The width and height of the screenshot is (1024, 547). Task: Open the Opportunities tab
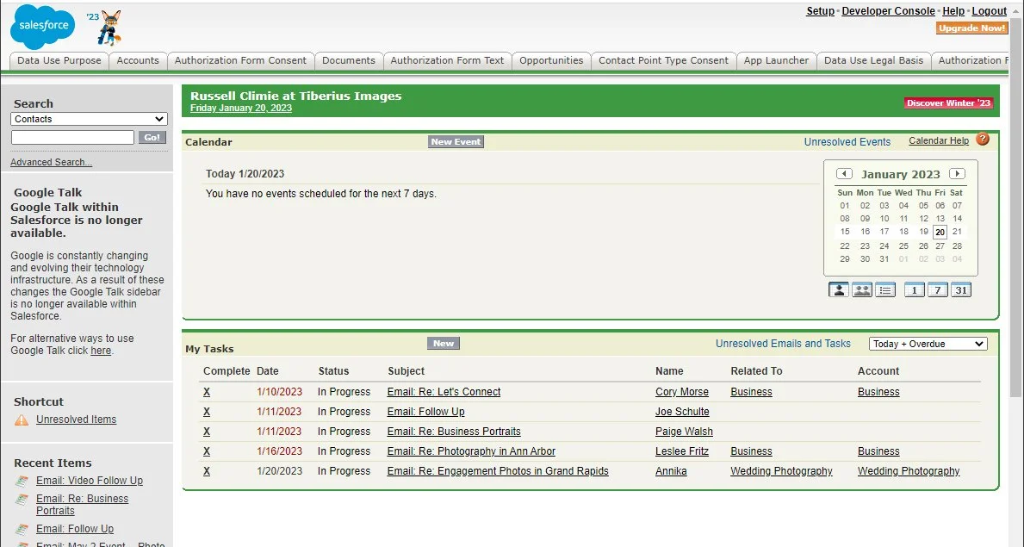pyautogui.click(x=551, y=60)
